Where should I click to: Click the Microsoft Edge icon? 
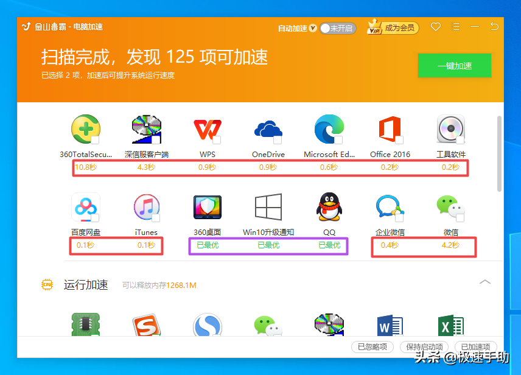point(329,129)
